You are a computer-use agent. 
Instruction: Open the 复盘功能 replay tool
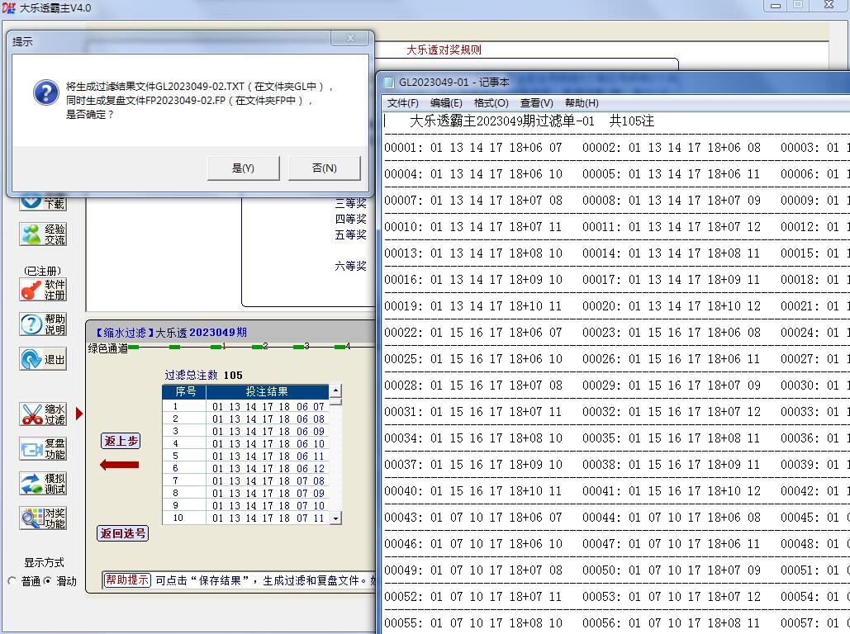43,449
